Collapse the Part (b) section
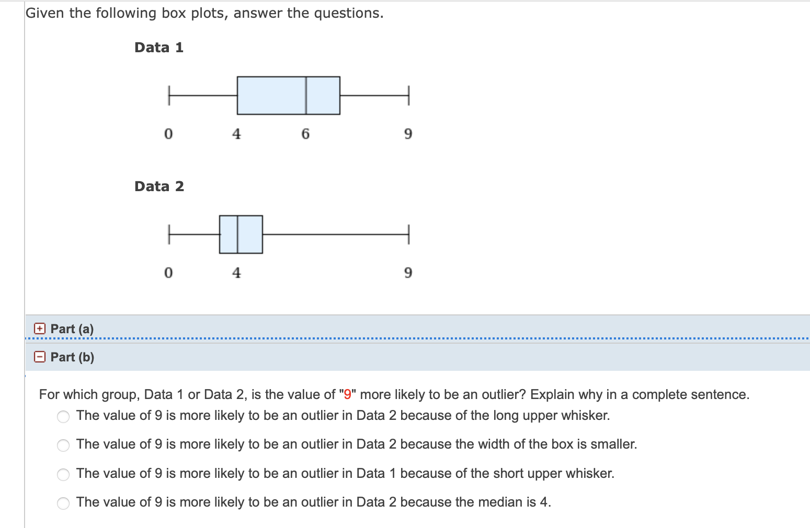 click(x=72, y=357)
